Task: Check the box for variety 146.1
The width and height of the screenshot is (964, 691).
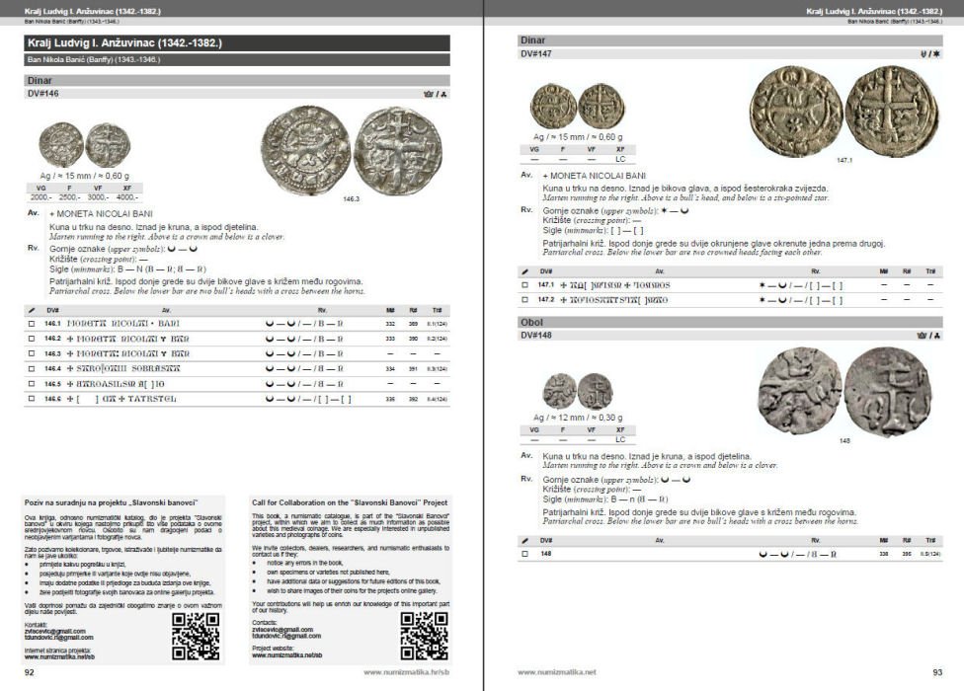Action: pos(32,324)
